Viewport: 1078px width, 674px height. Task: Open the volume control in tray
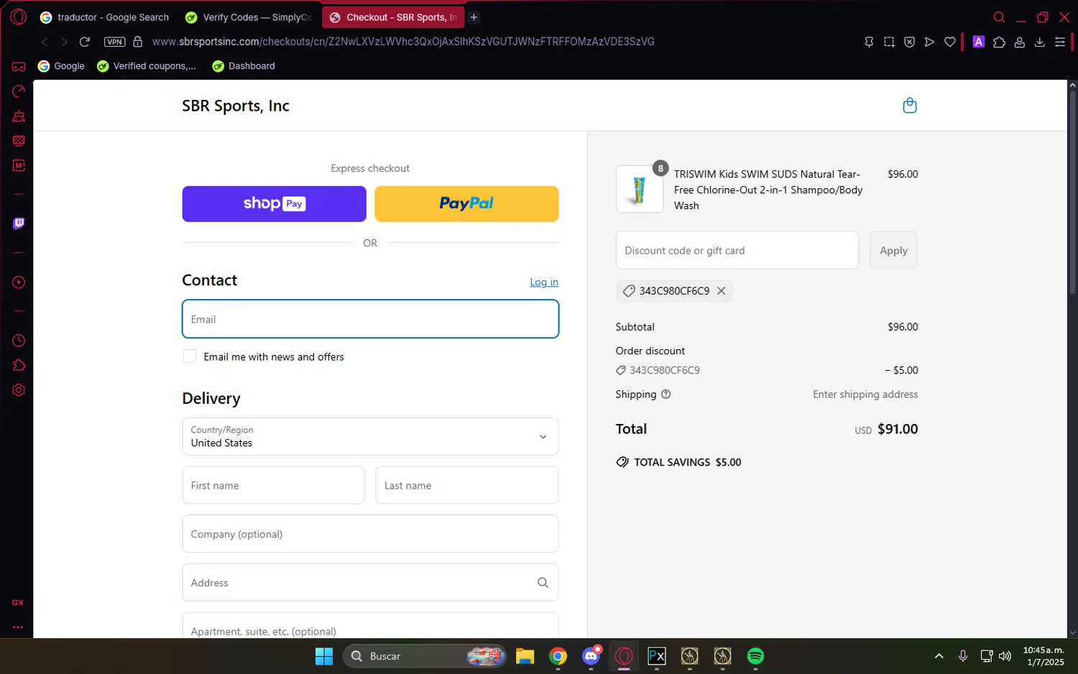1005,656
